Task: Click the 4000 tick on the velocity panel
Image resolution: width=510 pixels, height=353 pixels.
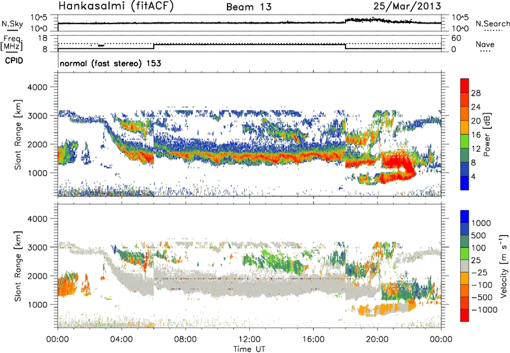Action: tap(37, 219)
